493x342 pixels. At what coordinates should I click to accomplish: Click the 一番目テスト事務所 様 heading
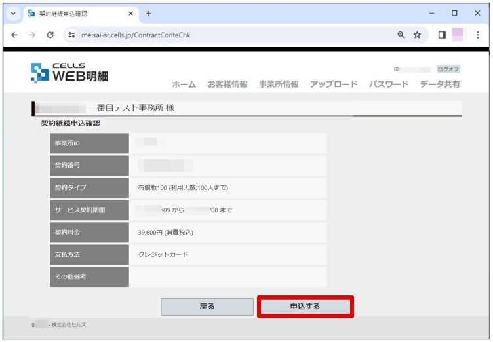(x=131, y=108)
